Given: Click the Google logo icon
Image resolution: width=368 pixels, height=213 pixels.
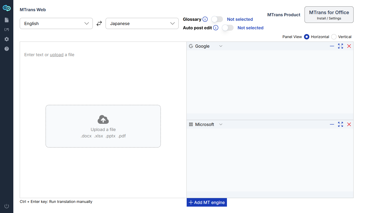Looking at the screenshot, I should click(191, 46).
